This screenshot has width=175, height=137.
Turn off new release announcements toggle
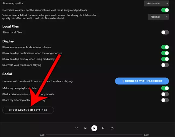[165, 47]
